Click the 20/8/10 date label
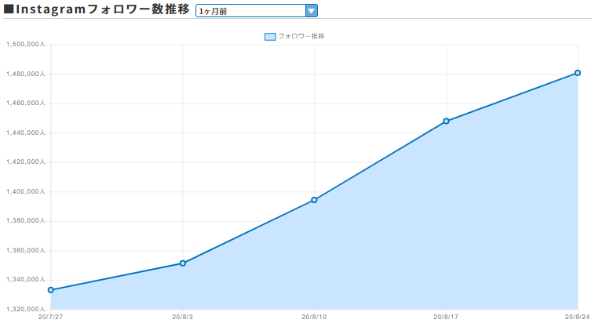This screenshot has width=606, height=323. coord(314,317)
